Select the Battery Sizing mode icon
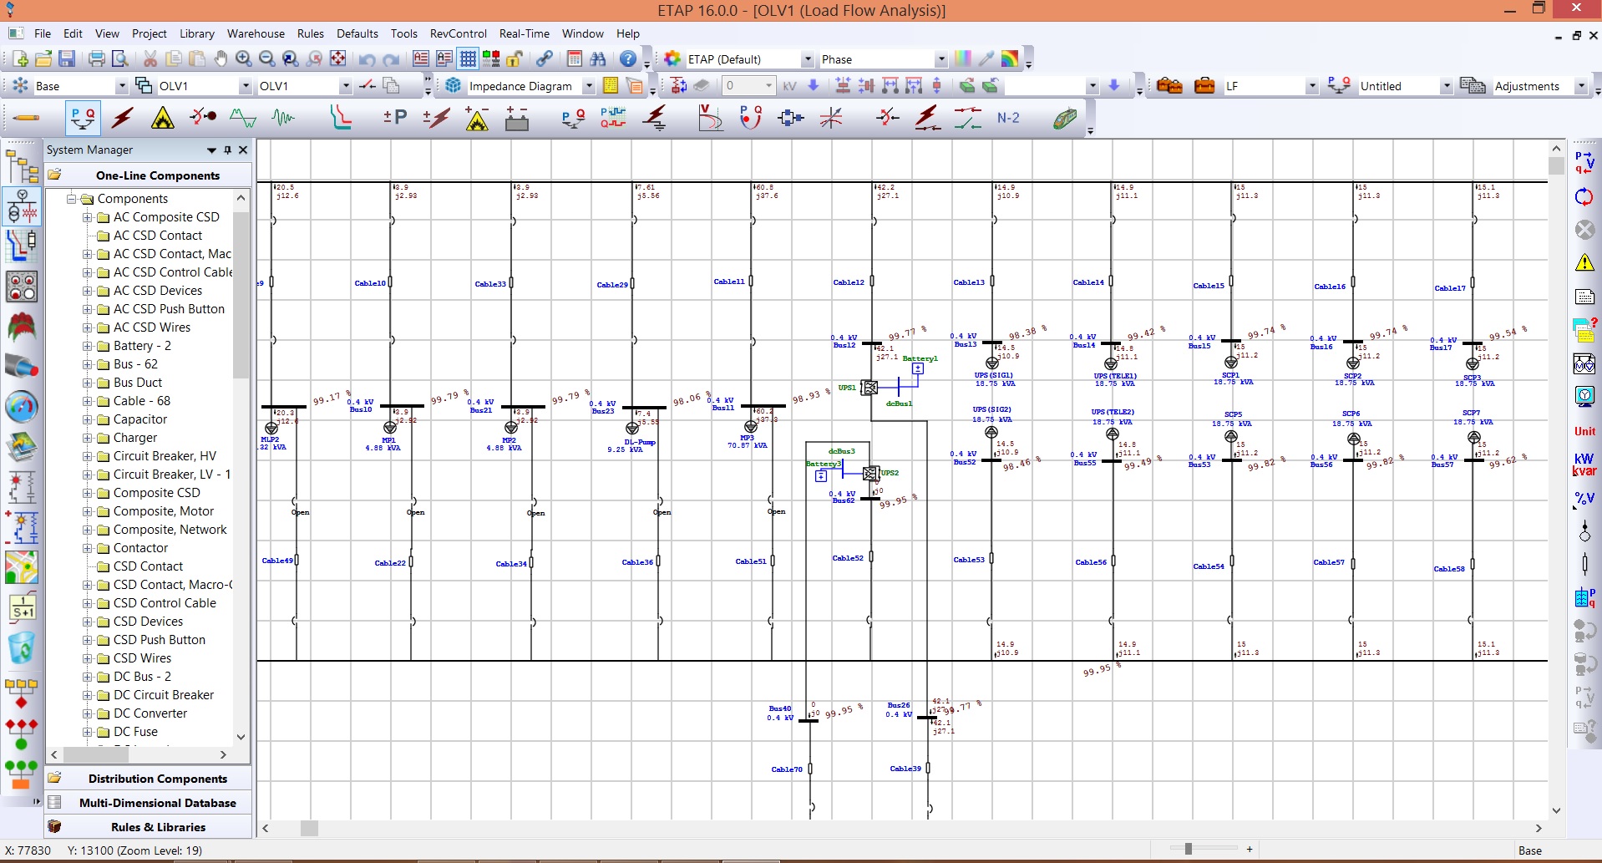This screenshot has width=1602, height=863. tap(517, 118)
